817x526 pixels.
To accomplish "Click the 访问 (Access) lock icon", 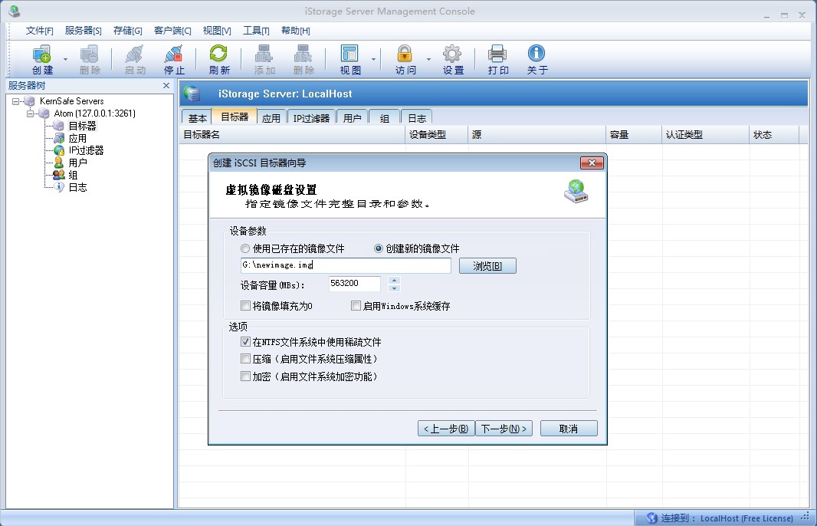I will click(405, 54).
